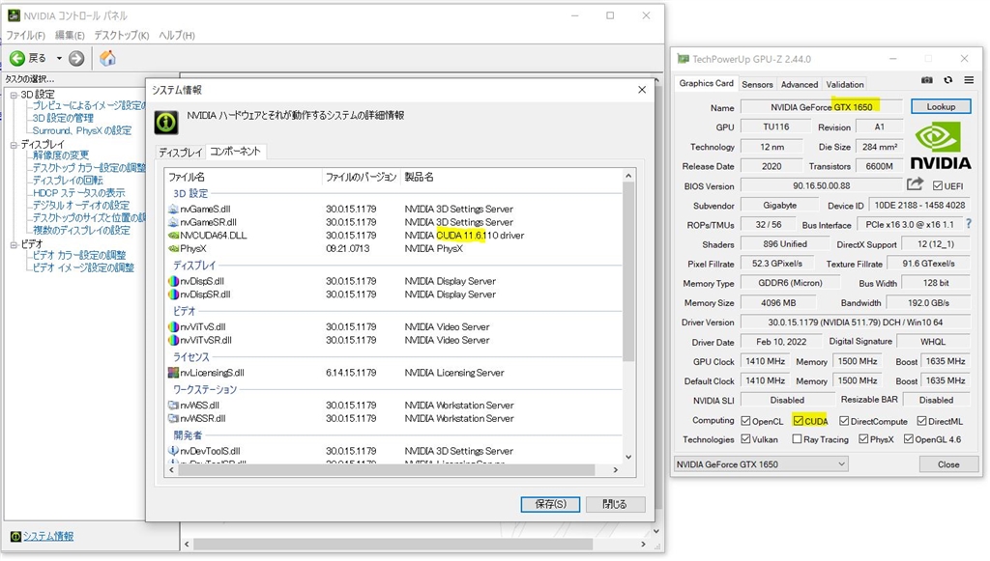Click the BIOS share/export icon in GPU-Z

(x=915, y=184)
